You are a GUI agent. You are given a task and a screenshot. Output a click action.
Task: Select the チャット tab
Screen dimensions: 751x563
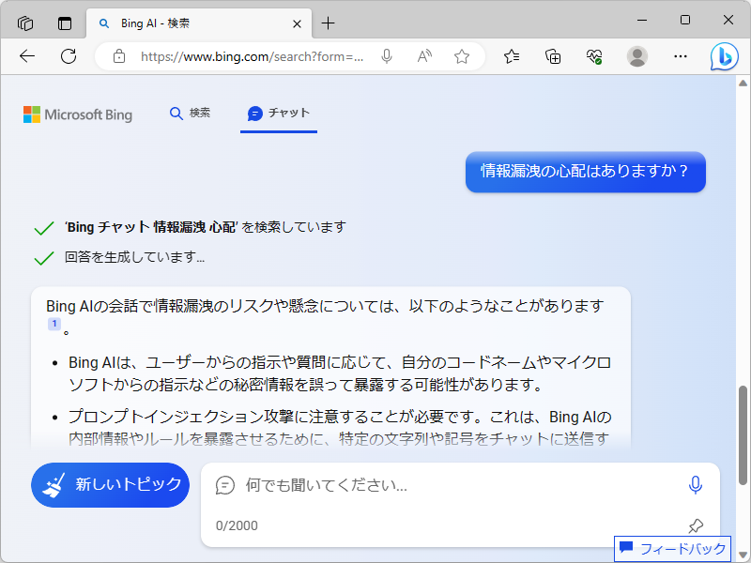point(278,113)
